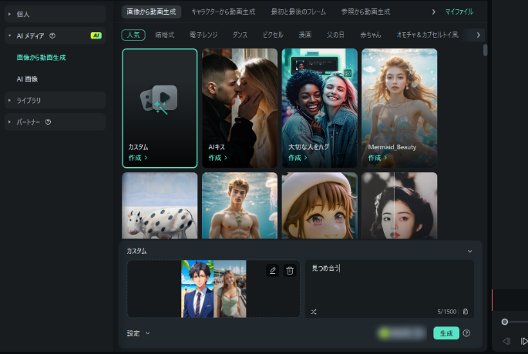
Task: Click the uploaded image preview
Action: pyautogui.click(x=214, y=289)
